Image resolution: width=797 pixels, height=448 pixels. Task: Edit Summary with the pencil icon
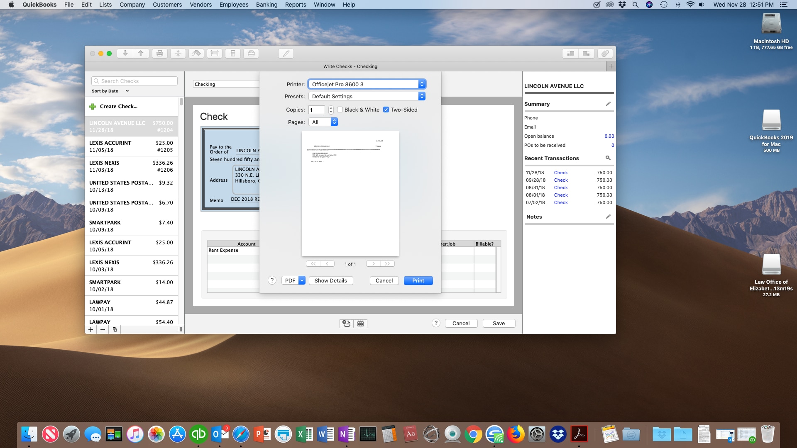[608, 104]
